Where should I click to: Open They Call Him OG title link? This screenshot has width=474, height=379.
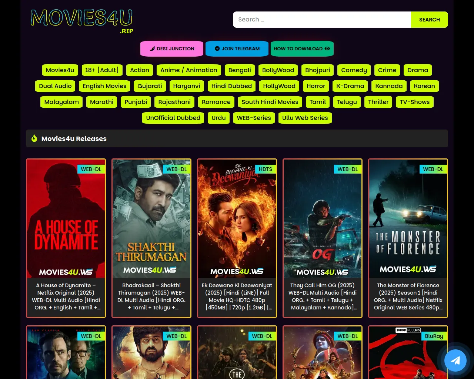coord(323,296)
